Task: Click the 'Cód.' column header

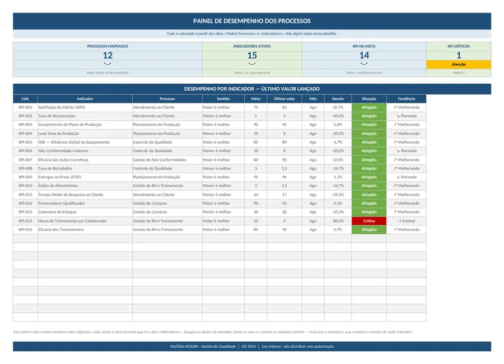Action: (x=25, y=98)
